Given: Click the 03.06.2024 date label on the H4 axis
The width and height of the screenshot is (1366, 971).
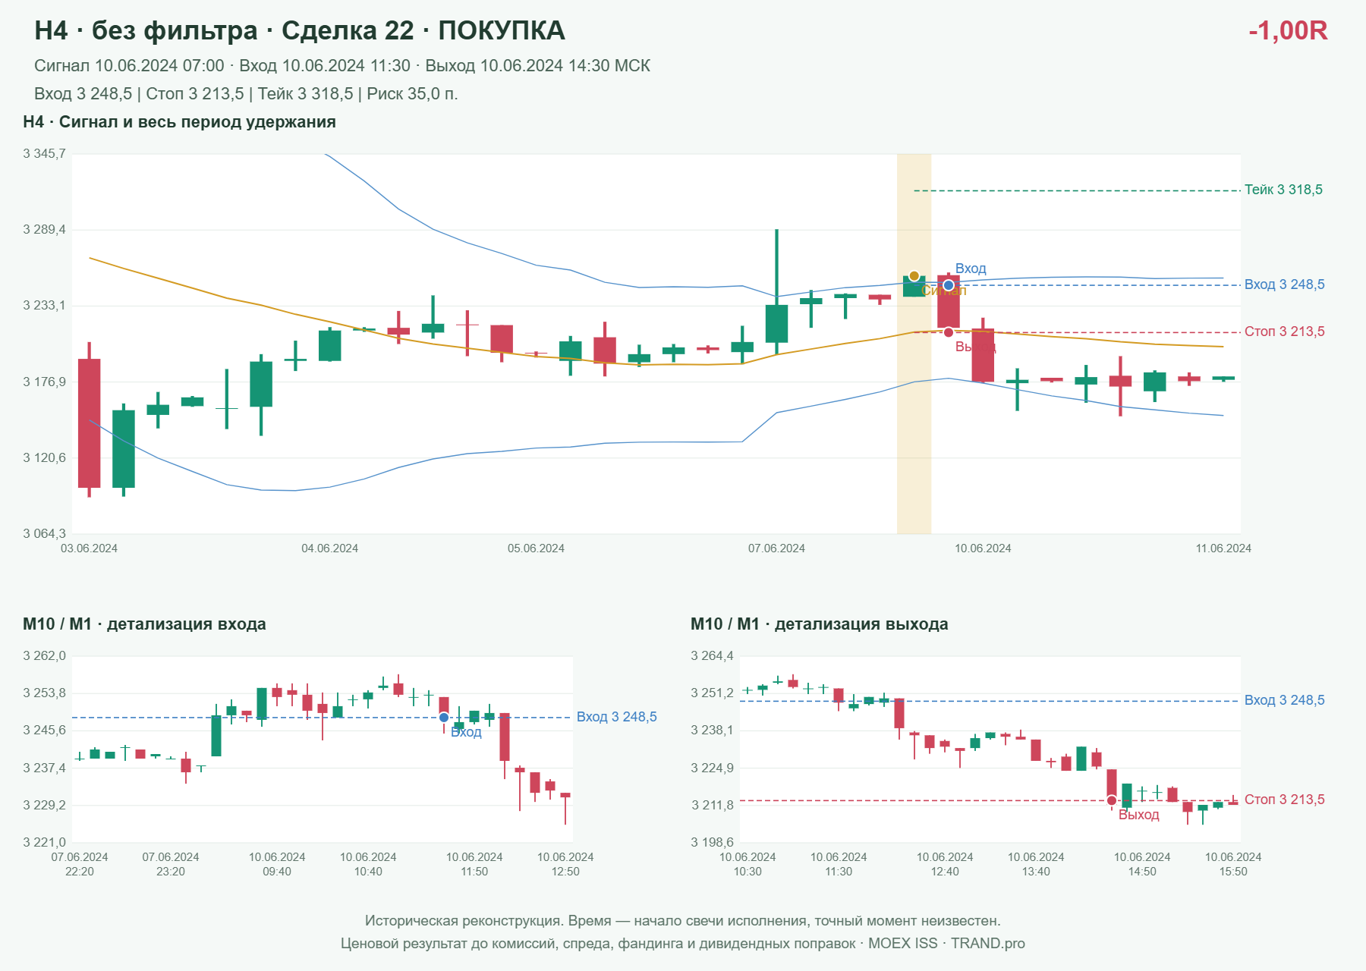Looking at the screenshot, I should 89,548.
